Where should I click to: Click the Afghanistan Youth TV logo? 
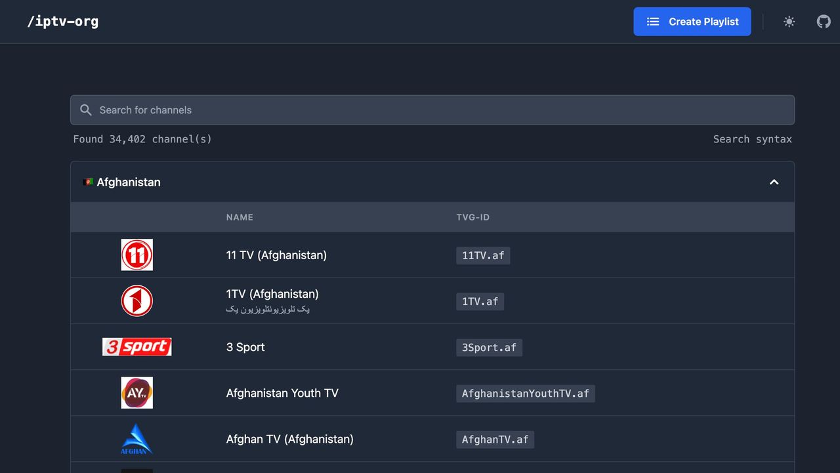tap(137, 393)
